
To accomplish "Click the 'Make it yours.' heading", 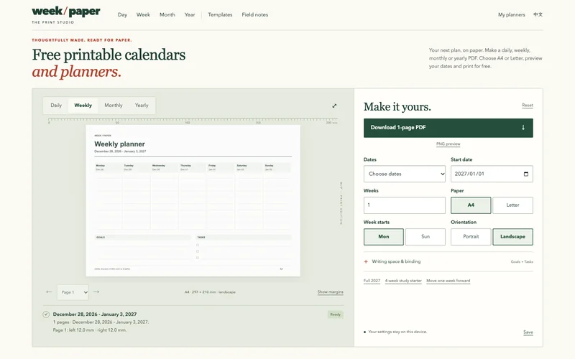I will point(397,106).
